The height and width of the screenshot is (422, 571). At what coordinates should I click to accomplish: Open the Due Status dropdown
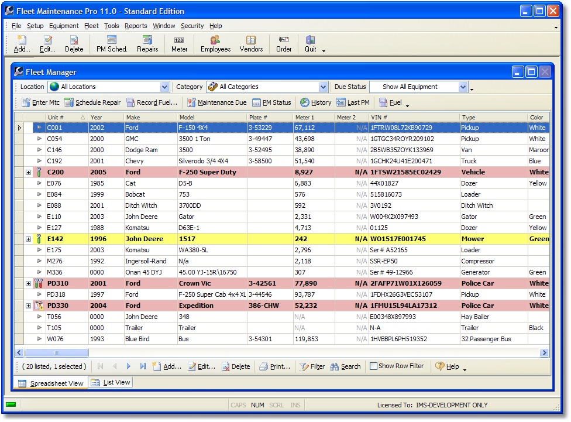(x=464, y=86)
